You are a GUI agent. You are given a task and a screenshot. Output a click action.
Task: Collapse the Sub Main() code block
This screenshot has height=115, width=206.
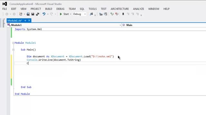(13, 50)
